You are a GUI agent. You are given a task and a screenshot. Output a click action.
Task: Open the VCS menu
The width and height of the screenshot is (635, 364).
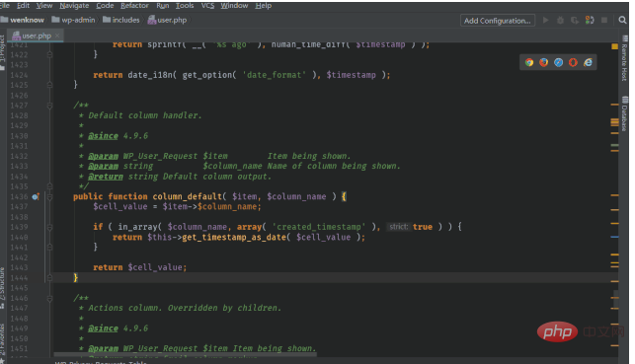click(x=207, y=6)
